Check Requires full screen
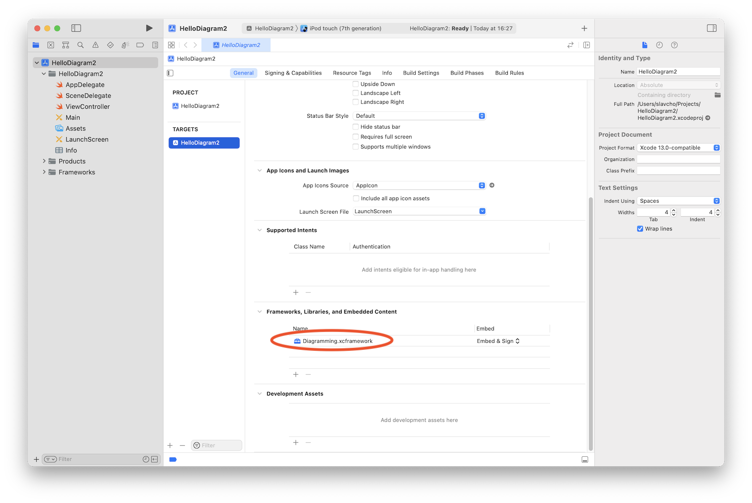The image size is (752, 503). coord(356,137)
